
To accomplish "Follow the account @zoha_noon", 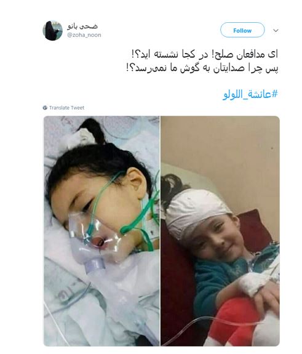I will click(x=242, y=30).
